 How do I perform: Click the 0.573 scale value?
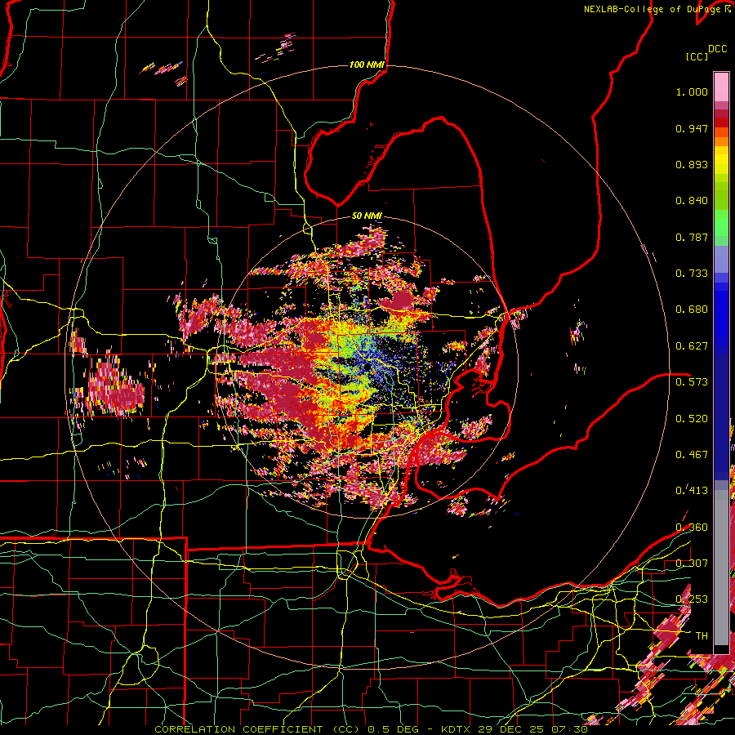coord(692,382)
